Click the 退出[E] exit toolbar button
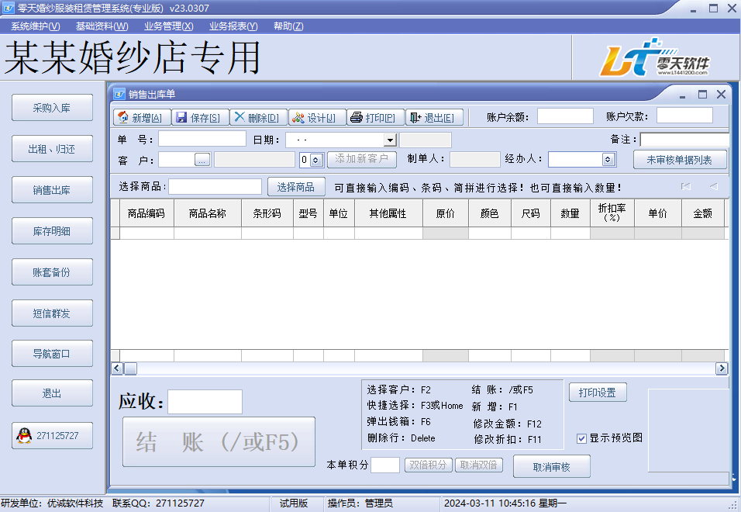Screen dimensions: 741x512 tap(434, 117)
